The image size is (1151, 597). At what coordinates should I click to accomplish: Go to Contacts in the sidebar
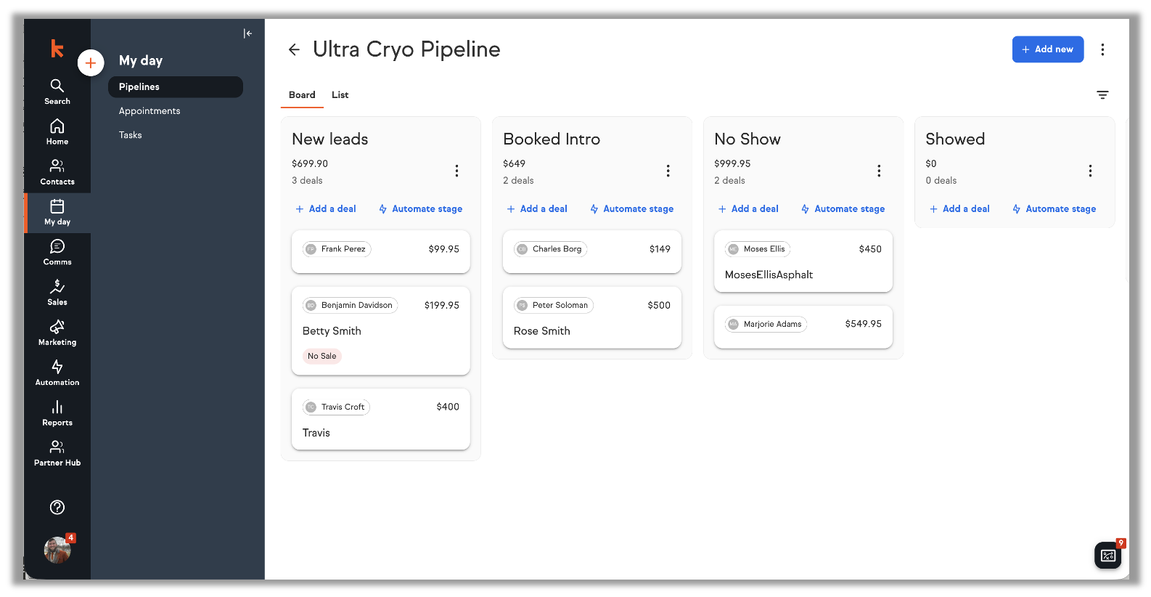coord(57,172)
